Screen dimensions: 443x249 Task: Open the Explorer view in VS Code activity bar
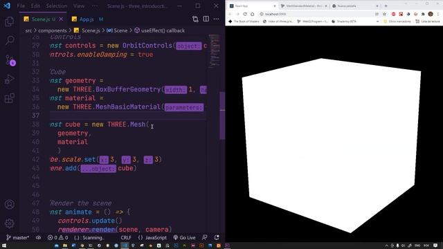pos(9,21)
